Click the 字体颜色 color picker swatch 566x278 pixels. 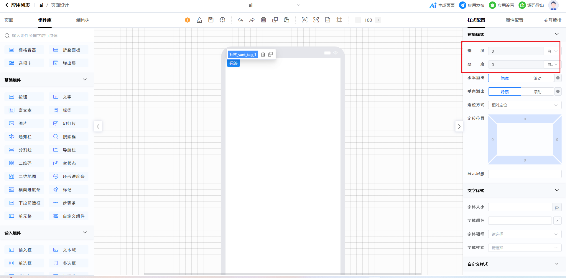(x=557, y=221)
